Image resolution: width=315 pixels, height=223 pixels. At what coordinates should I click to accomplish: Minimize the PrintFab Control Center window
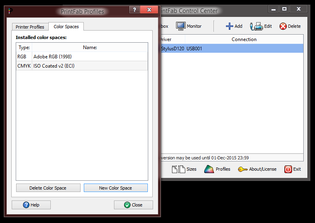tap(274, 9)
